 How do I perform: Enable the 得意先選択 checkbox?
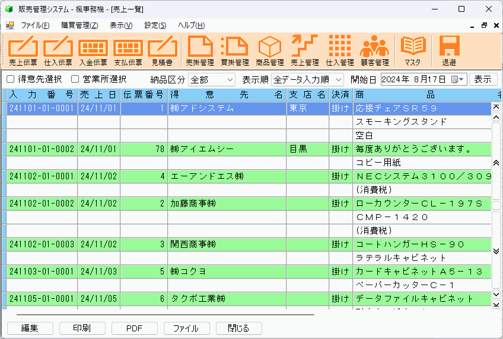[x=11, y=79]
